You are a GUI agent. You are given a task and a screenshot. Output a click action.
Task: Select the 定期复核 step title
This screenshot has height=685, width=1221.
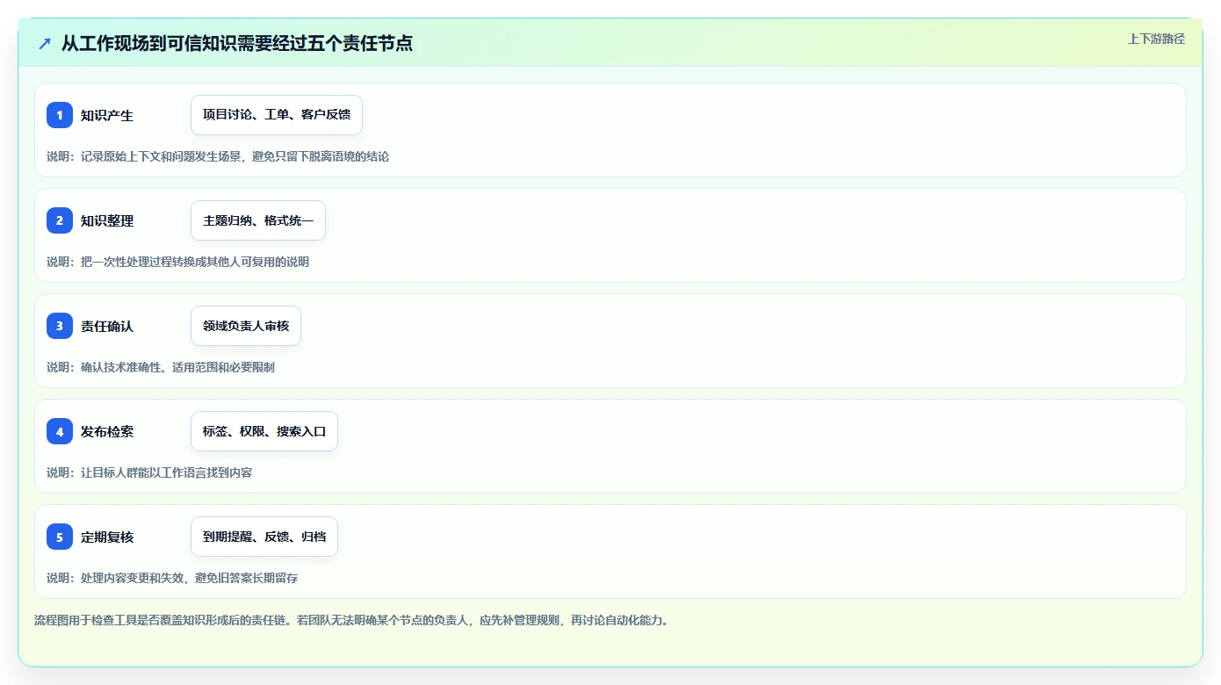[x=107, y=537]
